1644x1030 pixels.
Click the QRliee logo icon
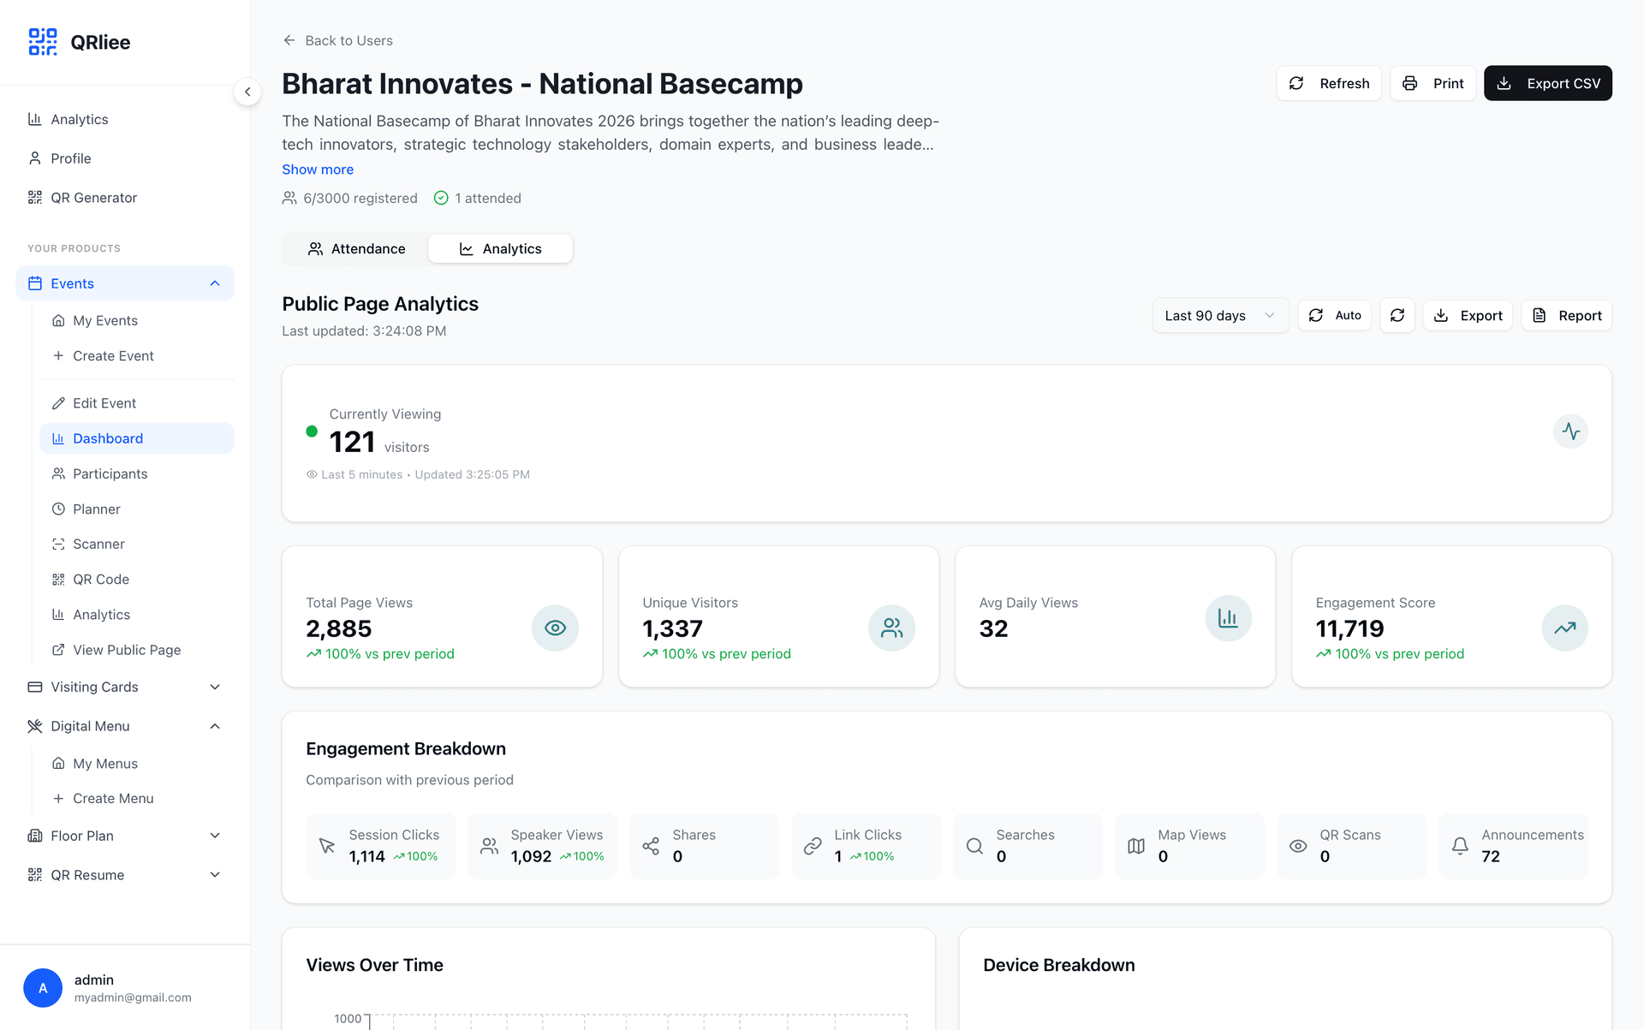coord(42,42)
